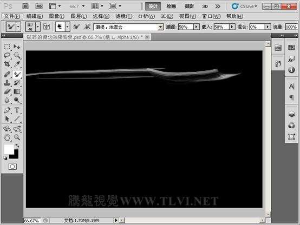Image resolution: width=300 pixels, height=225 pixels.
Task: Open the Wet 50% slider arrow
Action: coord(197,27)
